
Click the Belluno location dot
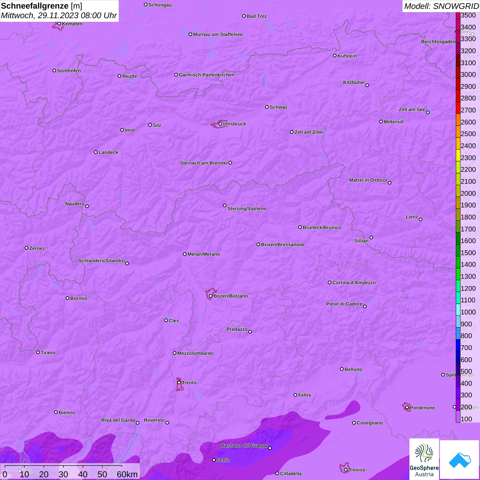coord(342,369)
